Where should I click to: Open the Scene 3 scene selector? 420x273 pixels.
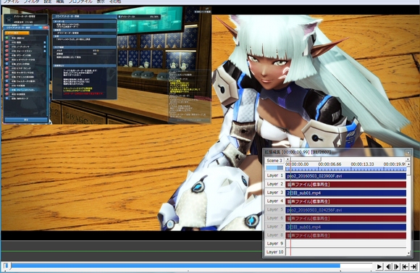[x=274, y=161]
